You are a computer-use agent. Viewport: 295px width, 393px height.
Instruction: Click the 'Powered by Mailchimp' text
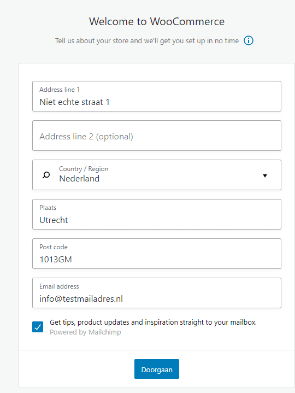[85, 332]
